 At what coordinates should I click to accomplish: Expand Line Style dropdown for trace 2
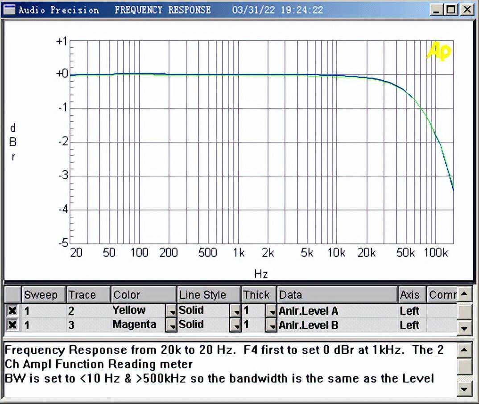235,311
